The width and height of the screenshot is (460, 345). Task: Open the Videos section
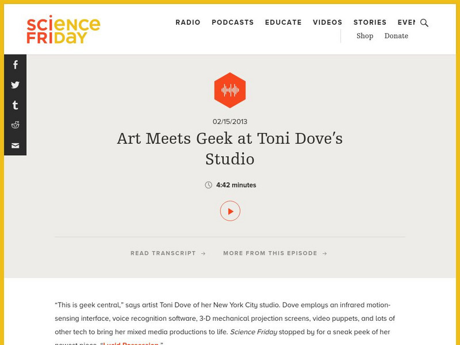pos(327,22)
